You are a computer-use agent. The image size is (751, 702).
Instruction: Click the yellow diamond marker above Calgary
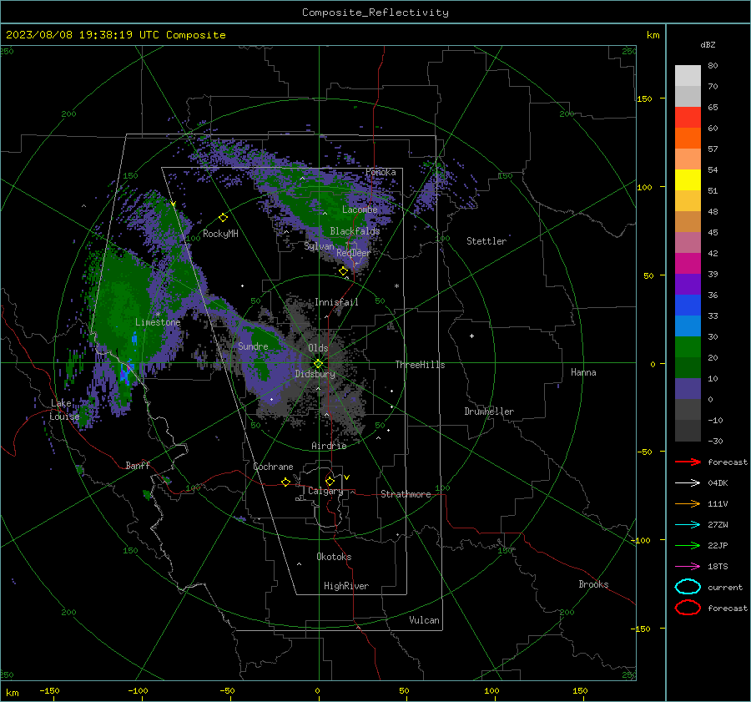point(330,481)
